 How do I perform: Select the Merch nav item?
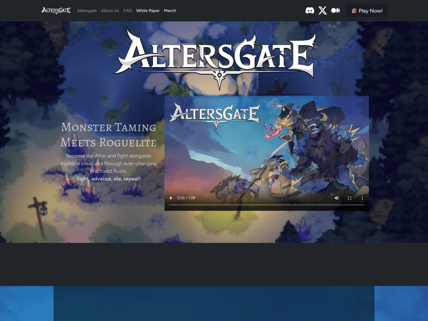(x=170, y=11)
